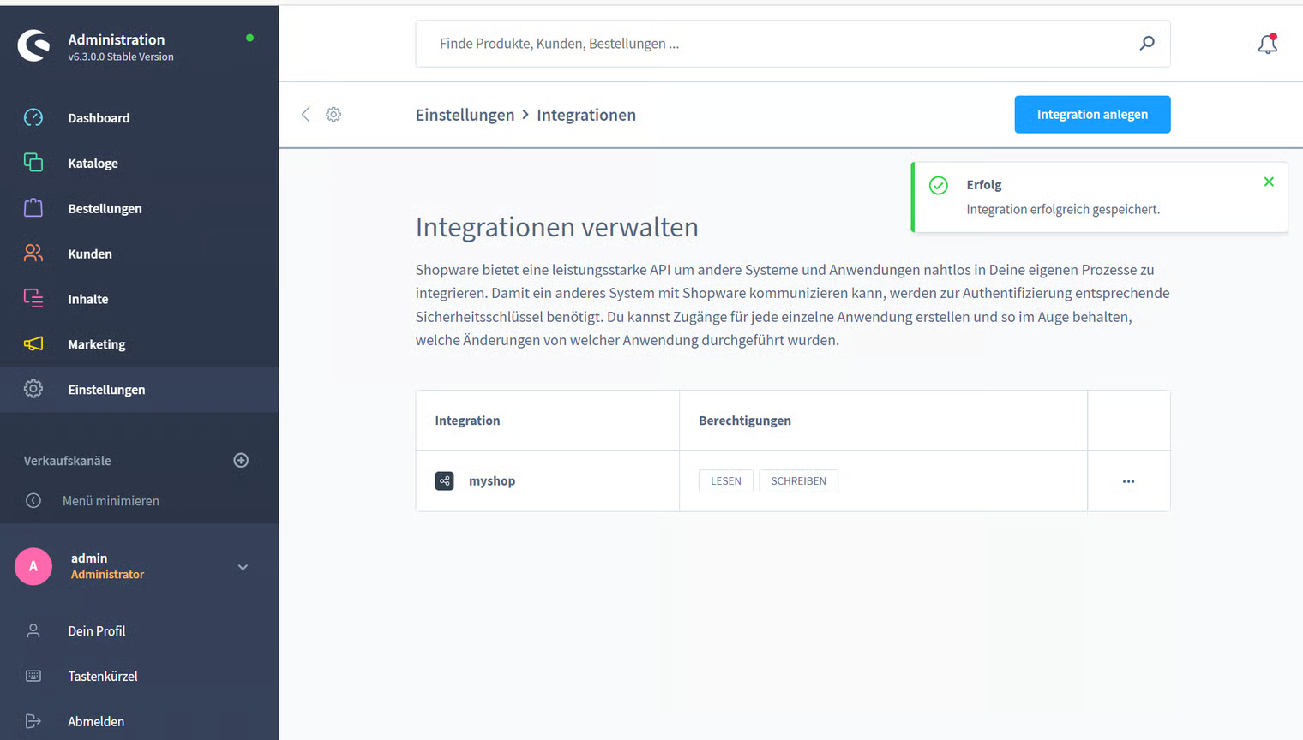Dismiss the Erfolg notification

pos(1269,182)
